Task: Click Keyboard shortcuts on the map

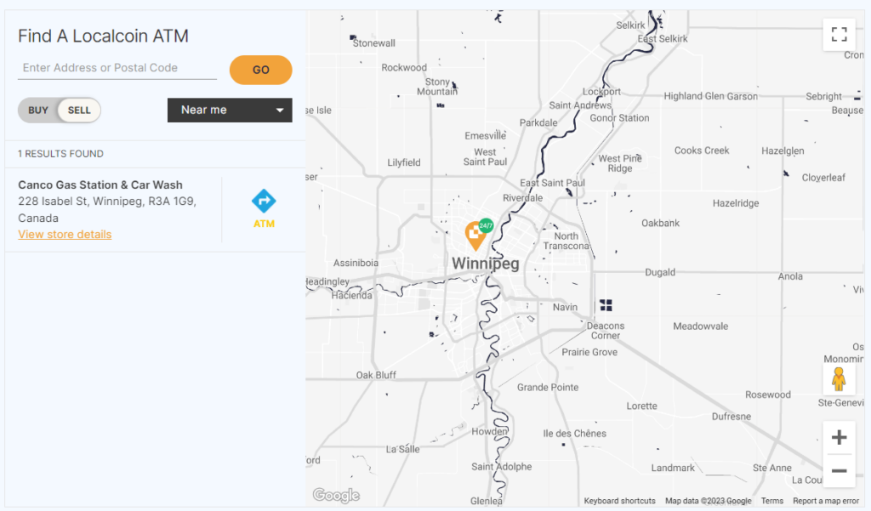Action: click(619, 501)
